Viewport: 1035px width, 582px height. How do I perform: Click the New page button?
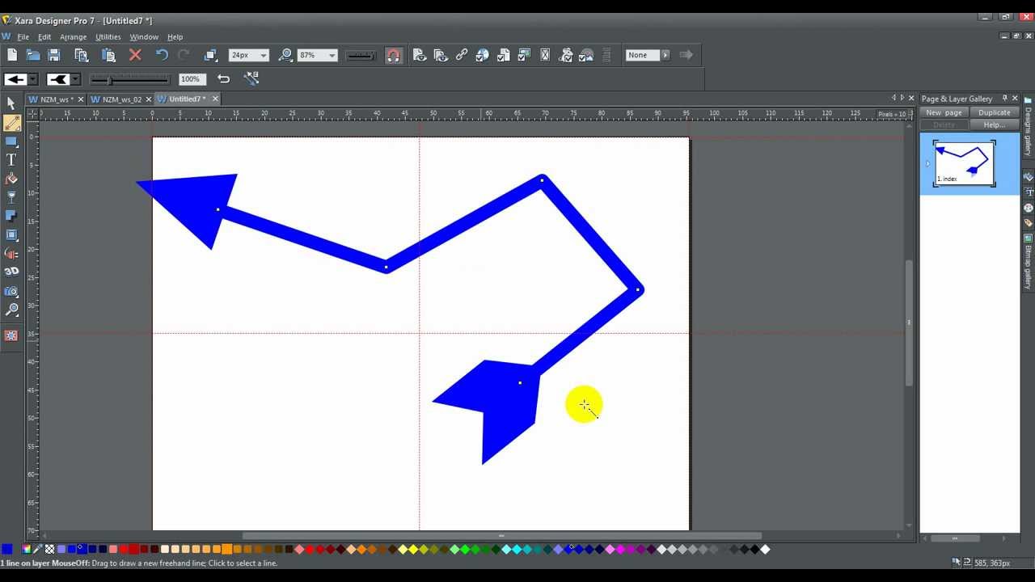click(944, 113)
